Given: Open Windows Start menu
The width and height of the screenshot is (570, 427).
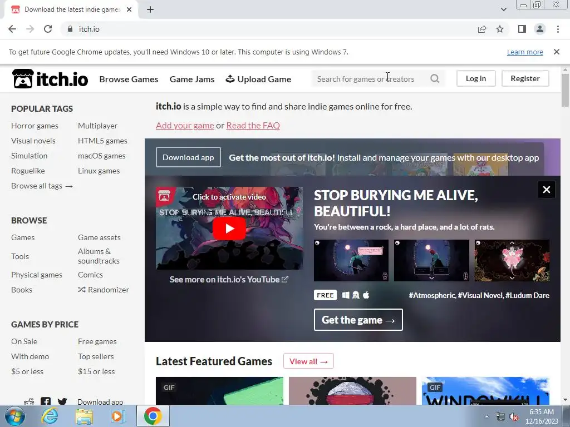Looking at the screenshot, I should pyautogui.click(x=14, y=416).
